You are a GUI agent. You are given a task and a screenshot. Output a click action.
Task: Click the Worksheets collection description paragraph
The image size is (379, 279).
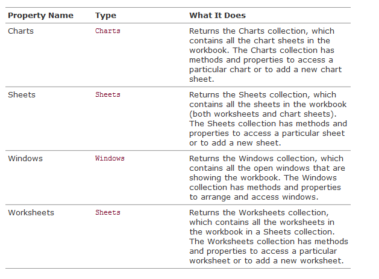269,236
